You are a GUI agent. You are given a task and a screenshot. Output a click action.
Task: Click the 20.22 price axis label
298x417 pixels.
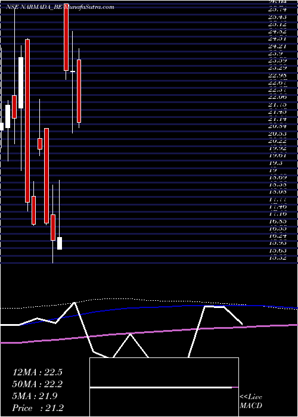(277, 141)
